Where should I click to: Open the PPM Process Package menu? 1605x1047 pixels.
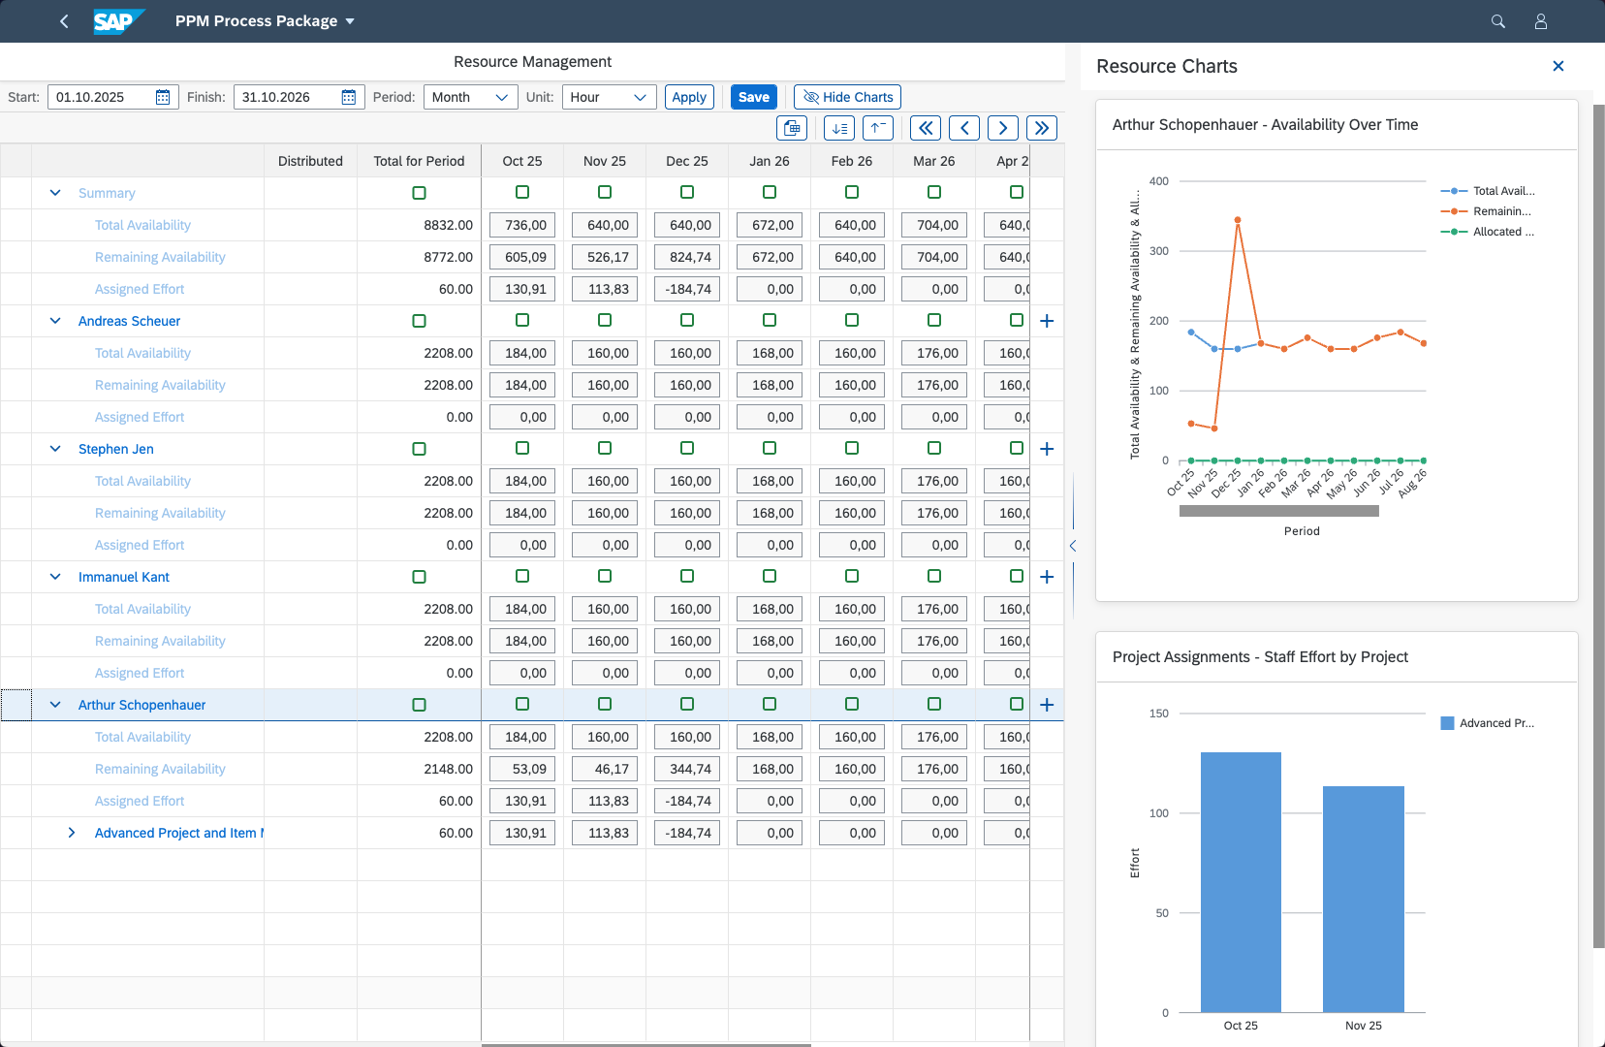[265, 21]
